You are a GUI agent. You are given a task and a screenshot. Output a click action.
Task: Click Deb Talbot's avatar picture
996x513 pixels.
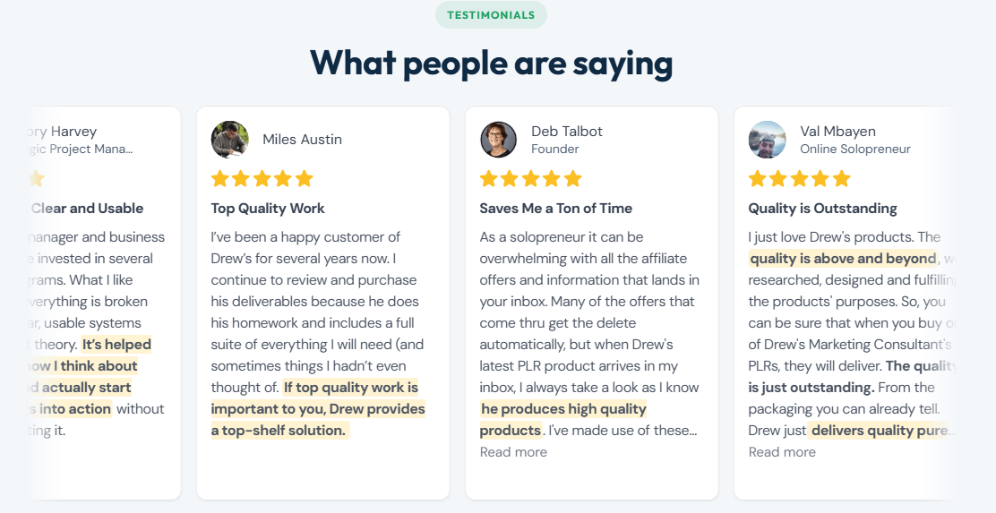(499, 140)
